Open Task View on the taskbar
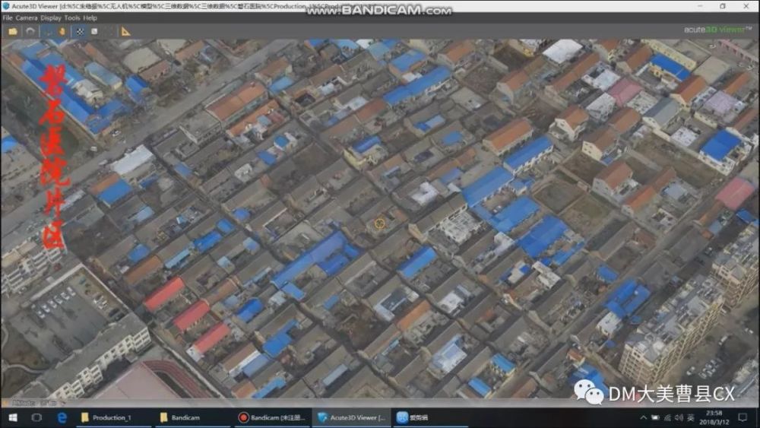The height and width of the screenshot is (428, 760). (36, 417)
